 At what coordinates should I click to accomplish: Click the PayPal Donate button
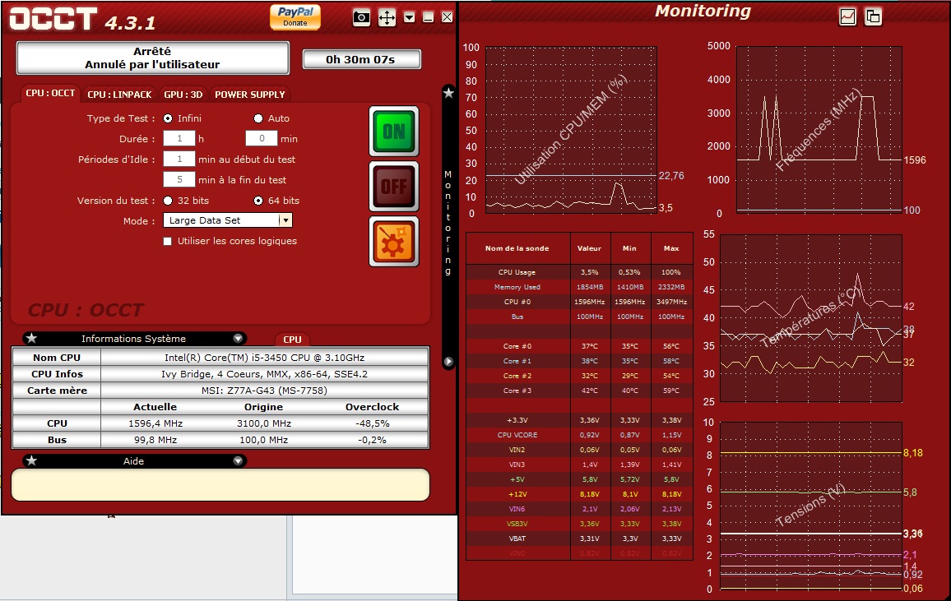[295, 16]
